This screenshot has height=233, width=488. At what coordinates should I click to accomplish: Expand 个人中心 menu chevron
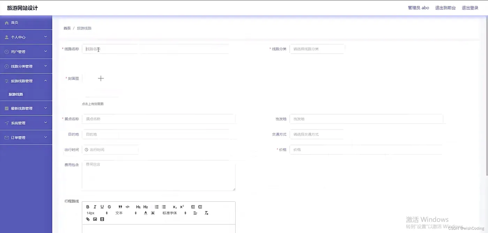(46, 37)
